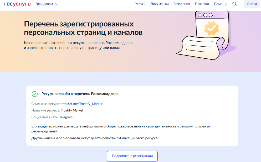Select Платежи in the header

pyautogui.click(x=202, y=4)
